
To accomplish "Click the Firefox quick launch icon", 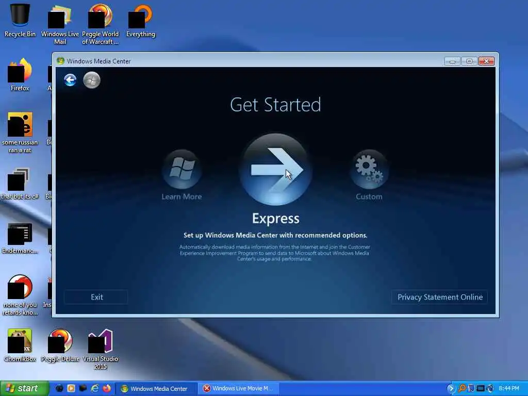I will (x=107, y=389).
